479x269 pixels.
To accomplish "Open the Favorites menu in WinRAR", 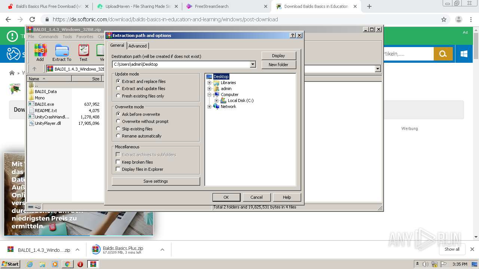I will (85, 37).
